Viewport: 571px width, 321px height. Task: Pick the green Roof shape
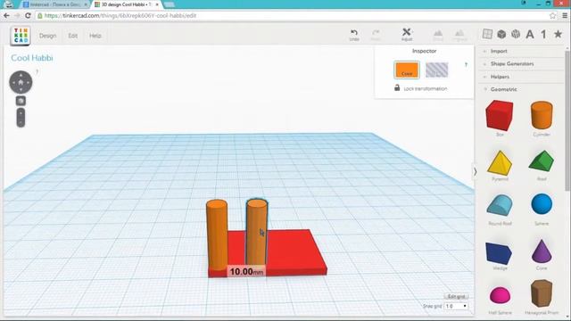point(542,160)
